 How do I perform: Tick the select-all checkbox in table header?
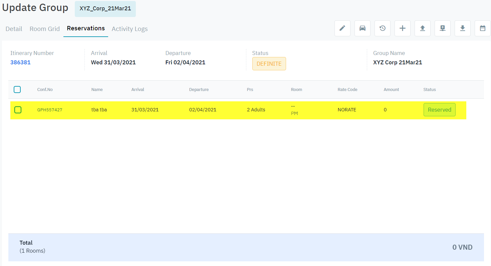[17, 89]
